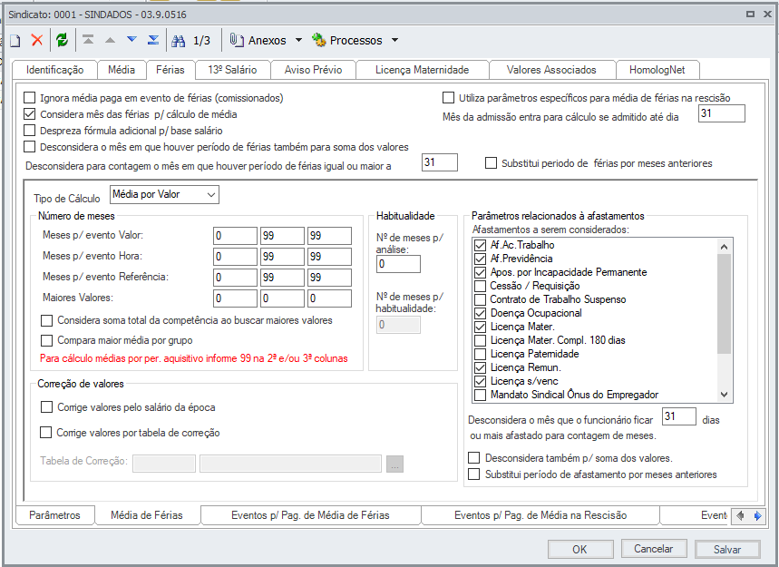
Task: Open the Licença Maternidade tab
Action: 423,70
